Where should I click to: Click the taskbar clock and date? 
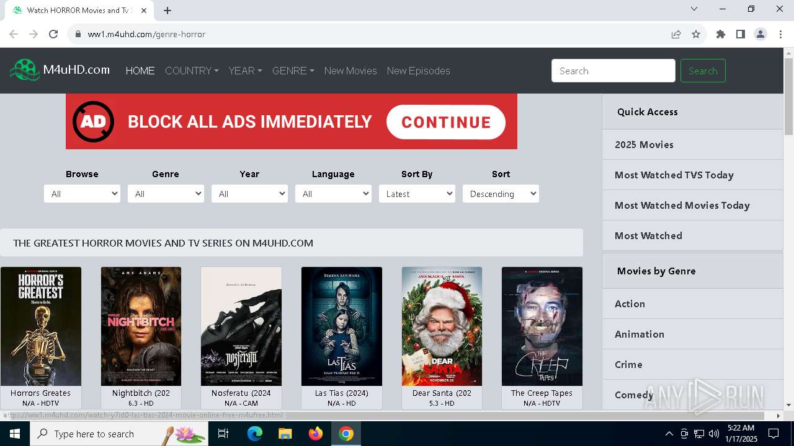click(741, 434)
